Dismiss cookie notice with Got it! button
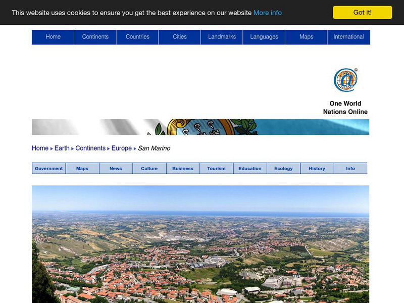404x303 pixels. coord(362,13)
